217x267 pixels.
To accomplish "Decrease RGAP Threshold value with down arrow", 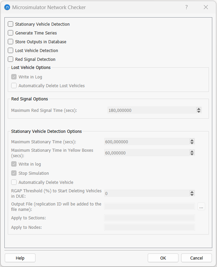I will pos(192,195).
